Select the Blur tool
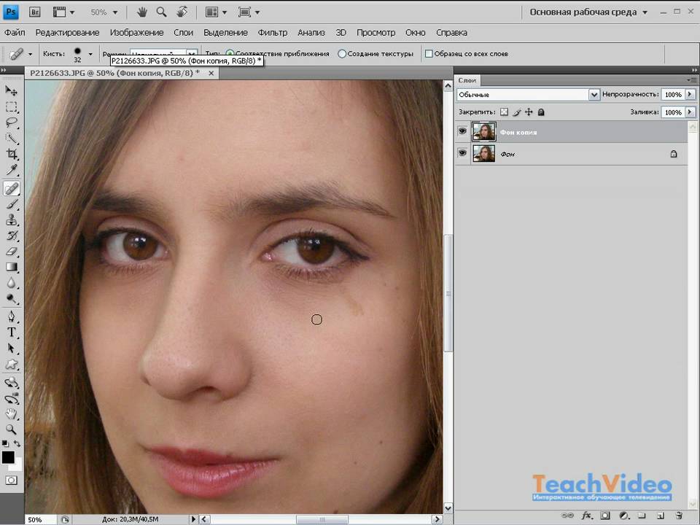This screenshot has height=525, width=700. [11, 283]
